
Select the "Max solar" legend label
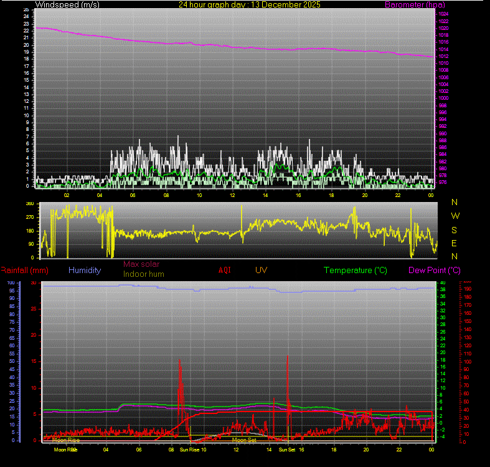(141, 264)
